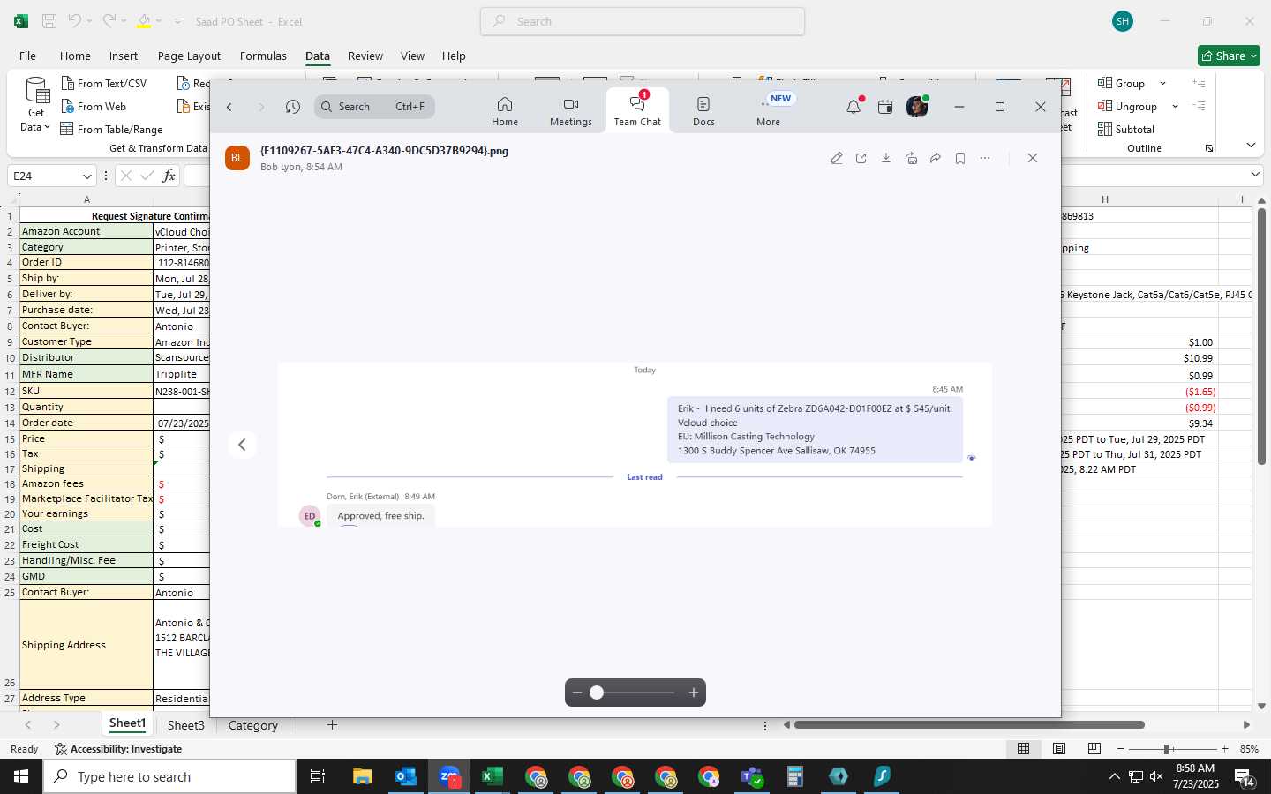This screenshot has width=1271, height=794.
Task: Open Zoom Home tab
Action: 505,111
